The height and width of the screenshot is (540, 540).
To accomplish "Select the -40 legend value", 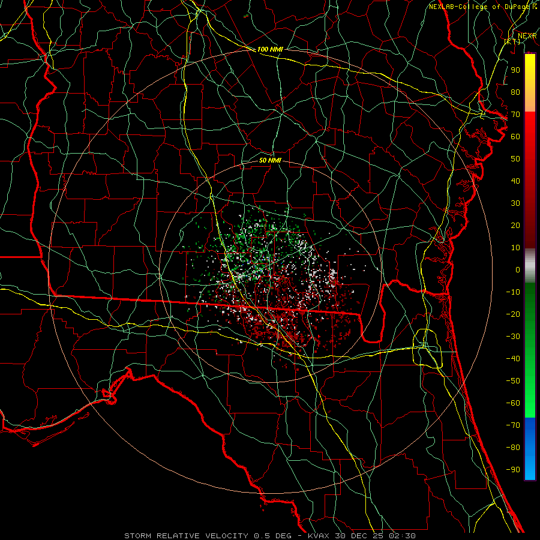I will pos(513,359).
